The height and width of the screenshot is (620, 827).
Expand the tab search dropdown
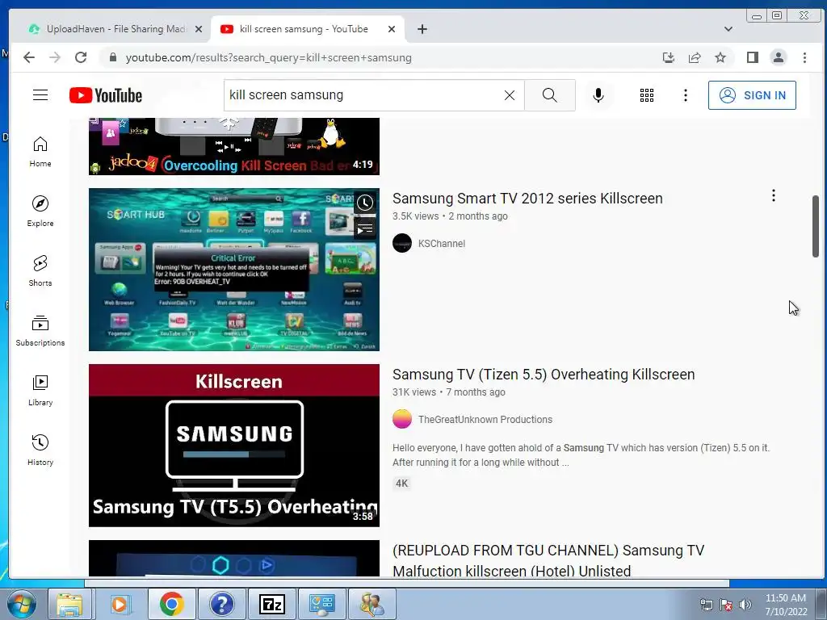coord(728,29)
